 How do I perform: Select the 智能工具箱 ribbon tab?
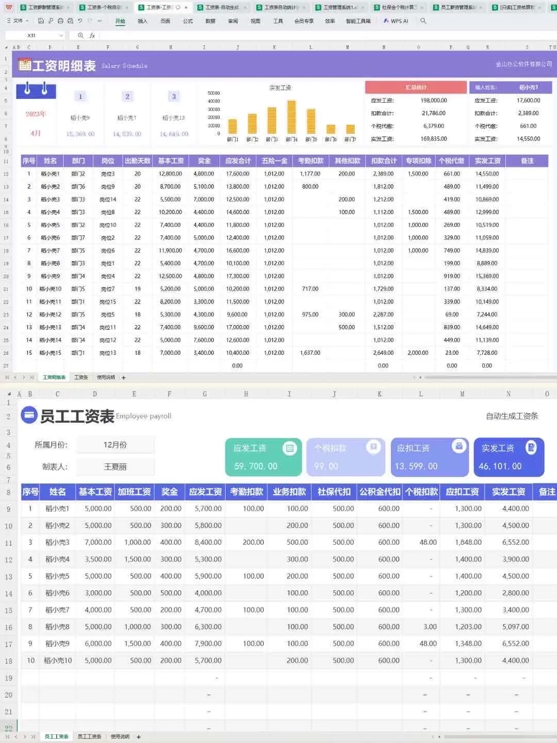(358, 21)
